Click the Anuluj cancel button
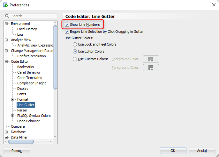Viewport: 219px width, 157px height. [x=202, y=151]
